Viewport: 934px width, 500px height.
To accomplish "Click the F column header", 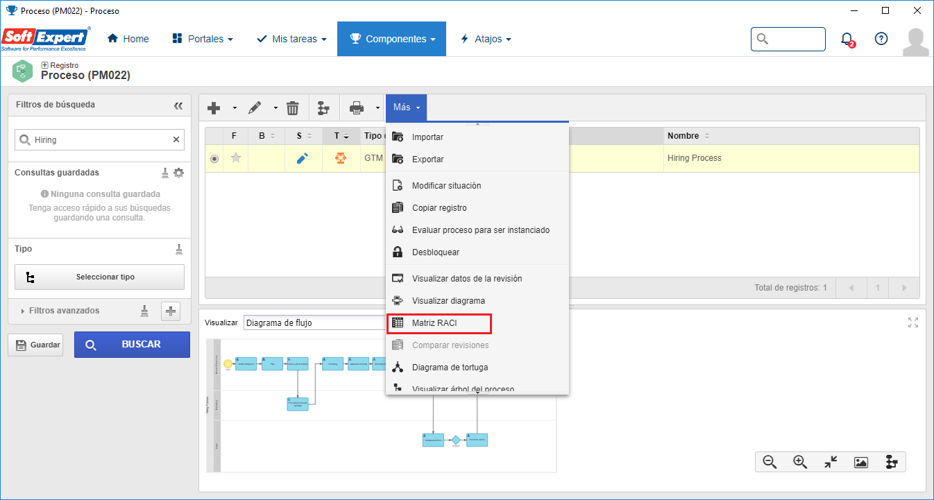I will [x=235, y=136].
